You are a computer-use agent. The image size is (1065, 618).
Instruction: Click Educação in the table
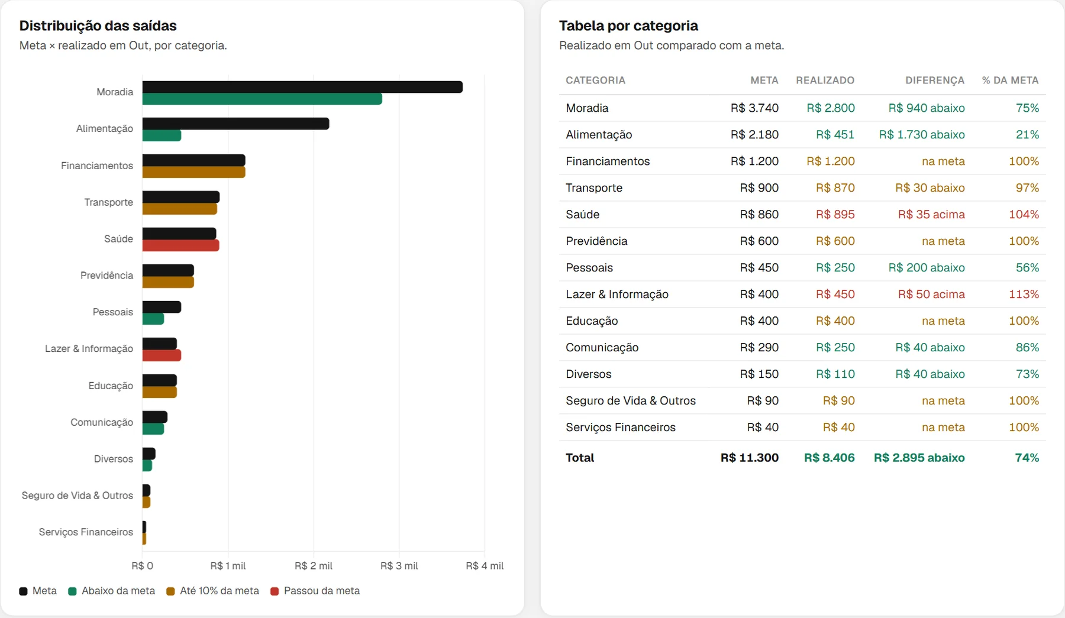click(x=592, y=321)
